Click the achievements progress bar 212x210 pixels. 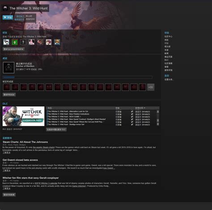77,77
